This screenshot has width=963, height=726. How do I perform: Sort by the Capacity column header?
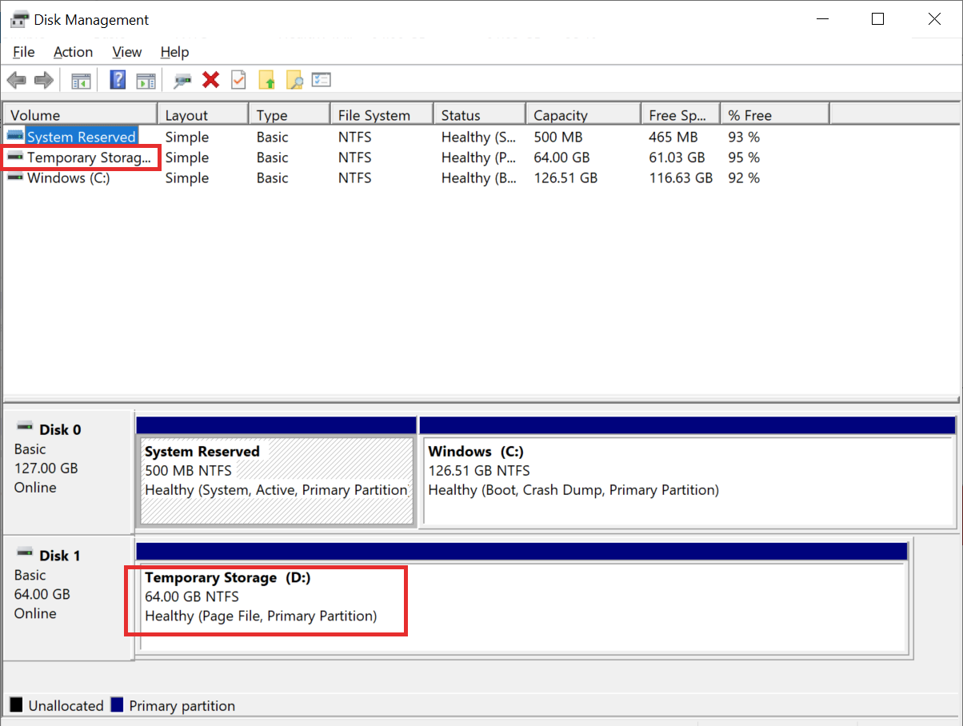tap(583, 115)
